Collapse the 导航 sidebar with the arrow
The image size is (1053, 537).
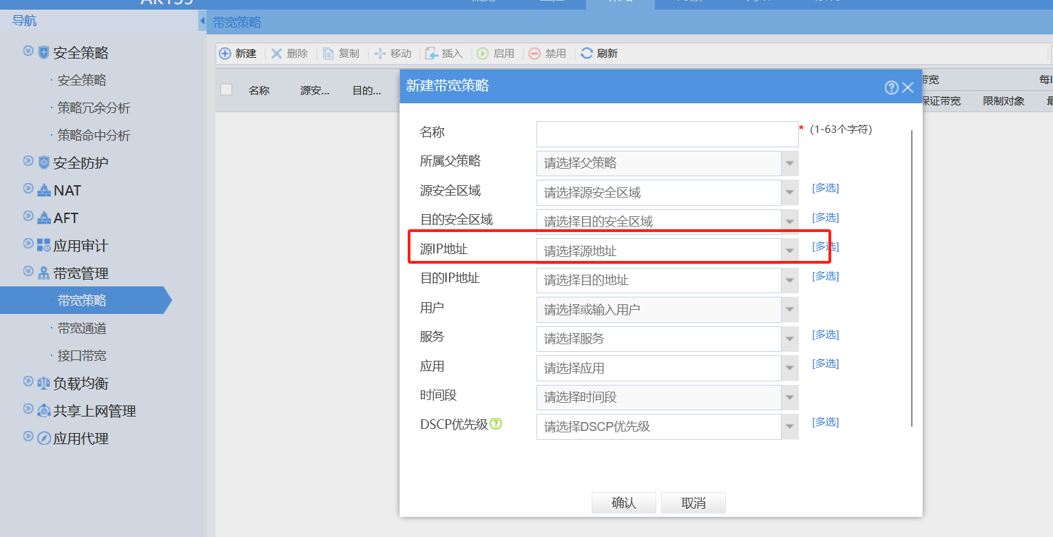[x=202, y=21]
